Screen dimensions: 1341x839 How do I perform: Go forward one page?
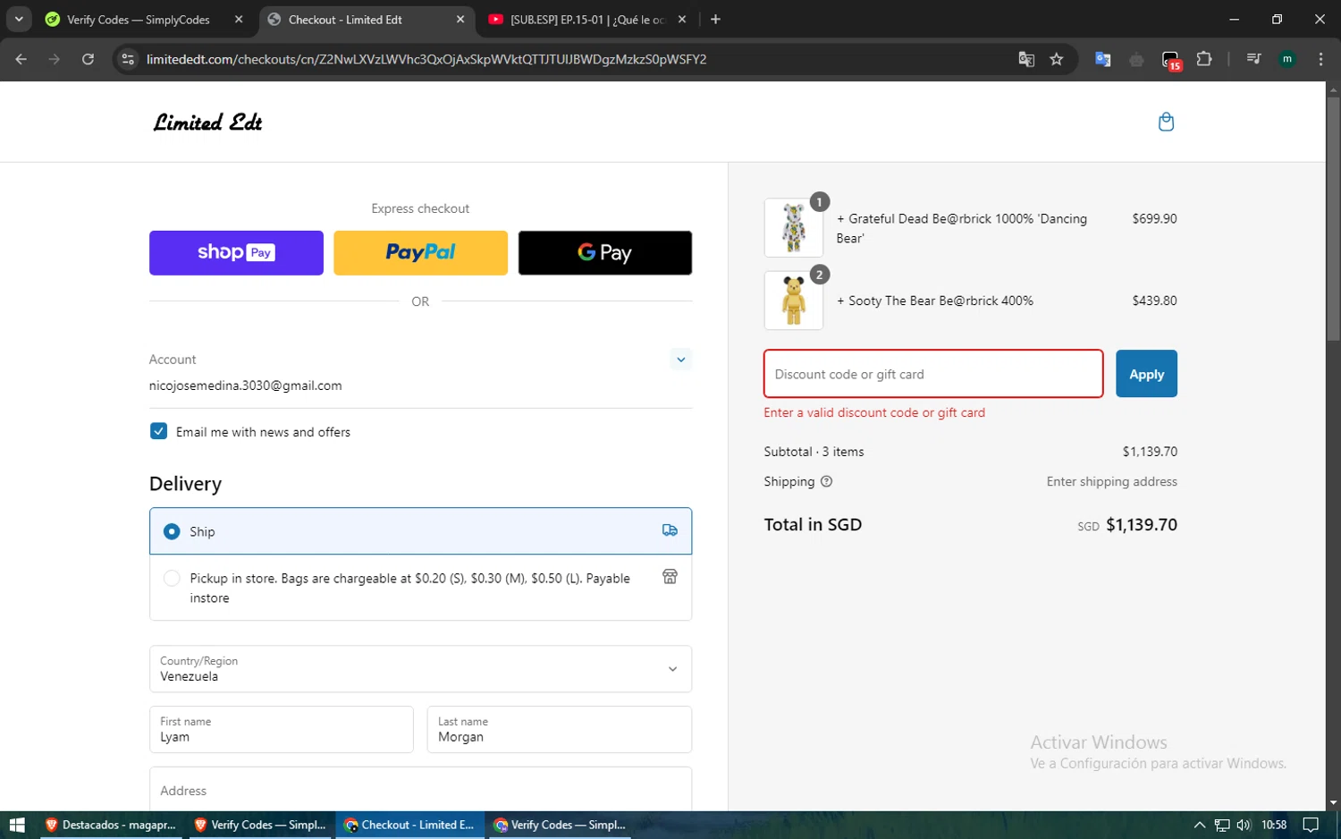click(x=55, y=59)
